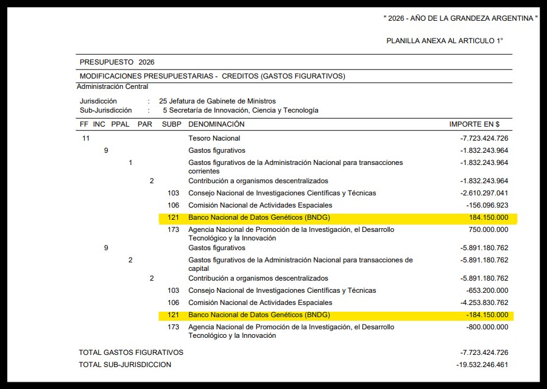
Task: Click the FF code '11'
Action: click(x=86, y=138)
